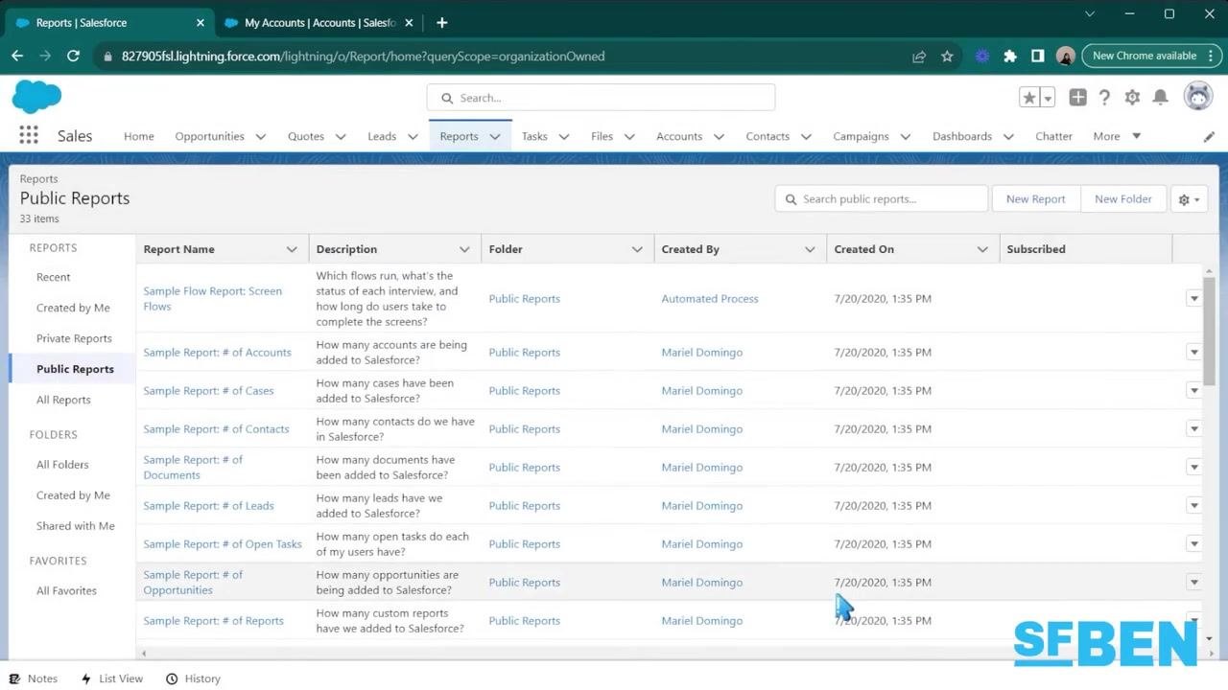Share this page icon in address bar
This screenshot has height=690, width=1228.
tap(919, 57)
